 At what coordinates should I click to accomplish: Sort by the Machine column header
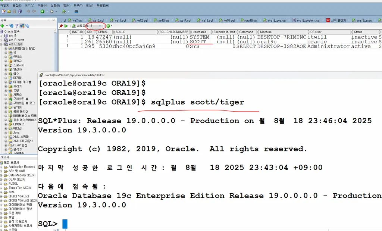pyautogui.click(x=282, y=32)
